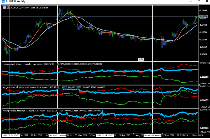Click the 22 Mar 2020 time axis label
Viewport: 210px width, 139px height.
click(168, 135)
